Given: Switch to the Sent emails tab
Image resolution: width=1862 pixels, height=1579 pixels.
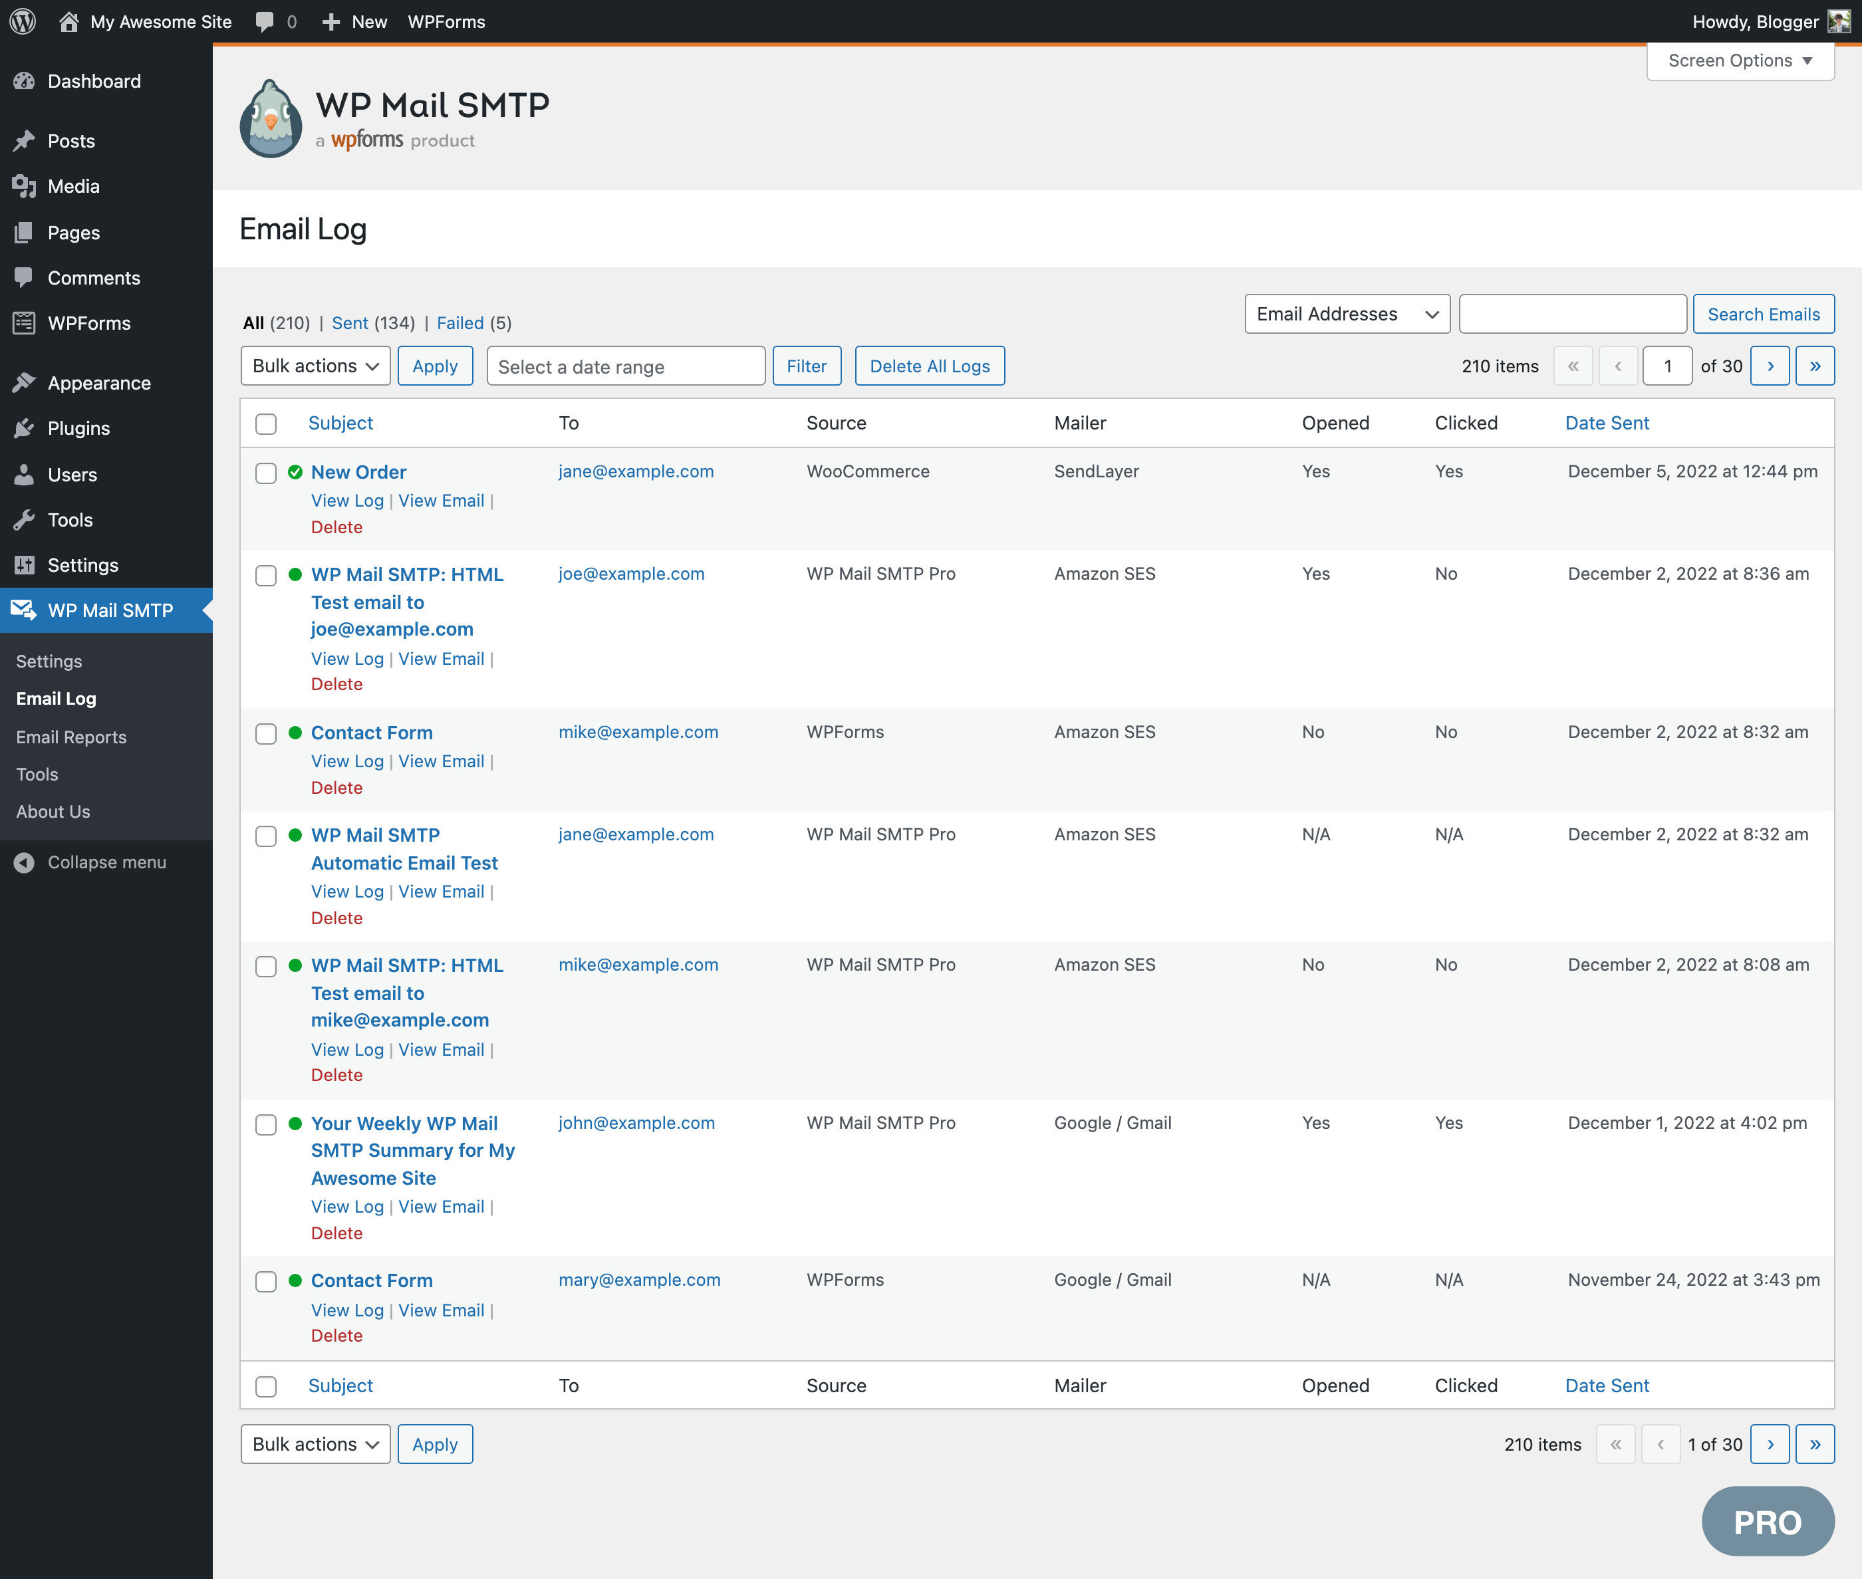Looking at the screenshot, I should coord(350,322).
